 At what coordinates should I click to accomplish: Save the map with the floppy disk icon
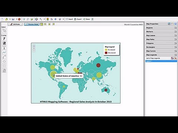pos(13,19)
